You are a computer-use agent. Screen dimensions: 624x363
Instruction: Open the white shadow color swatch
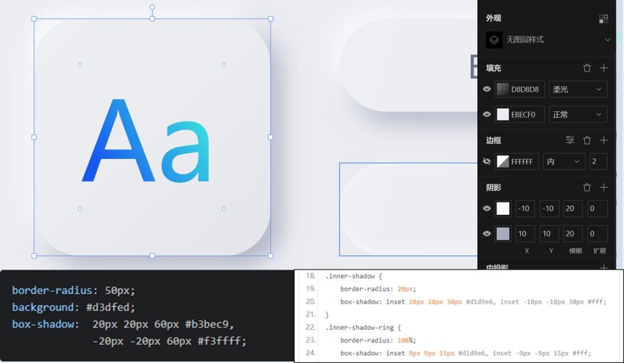point(503,209)
